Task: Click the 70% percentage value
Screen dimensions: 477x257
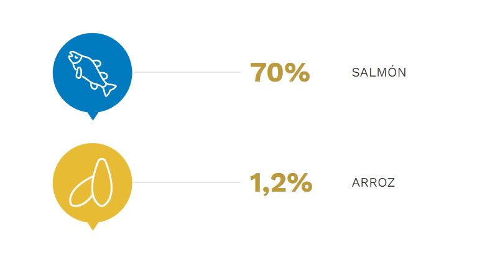Action: point(280,72)
